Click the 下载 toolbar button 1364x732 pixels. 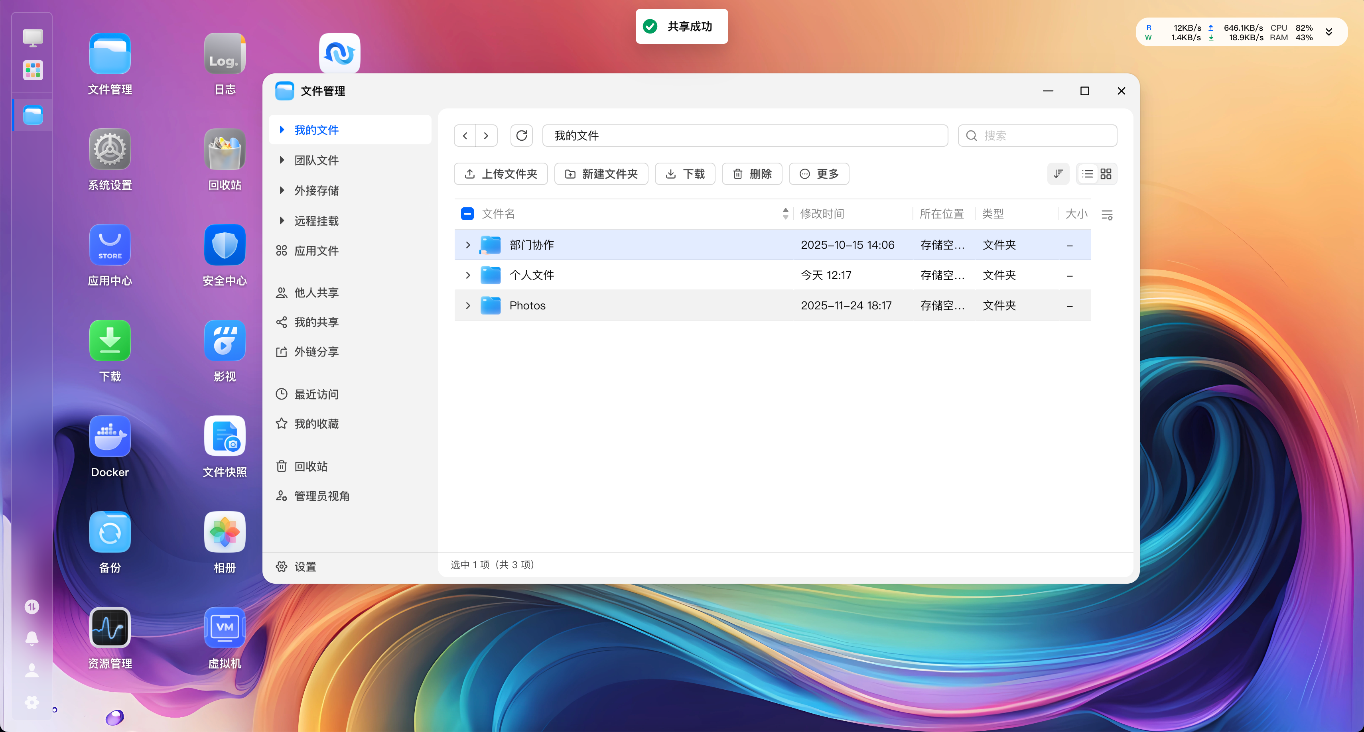point(685,173)
